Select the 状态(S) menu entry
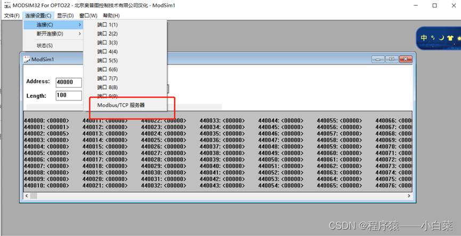 [53, 46]
